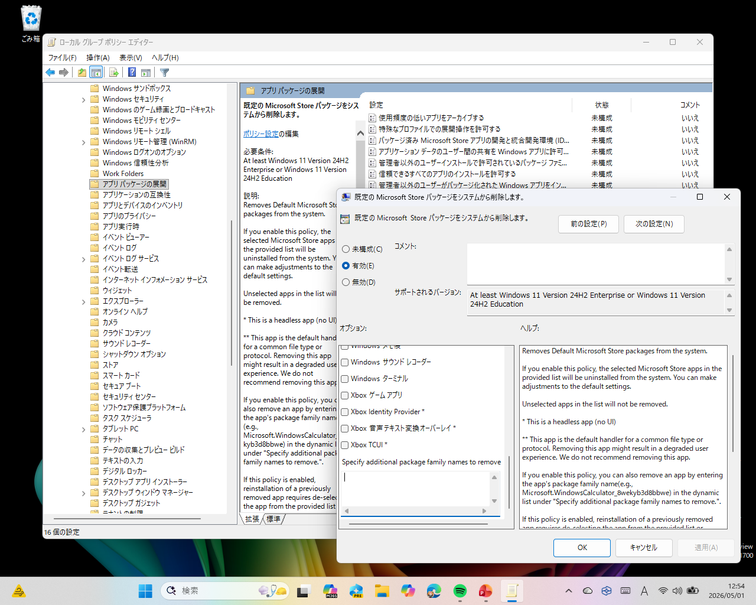Open Task View from the taskbar
The image size is (756, 605).
(x=304, y=591)
